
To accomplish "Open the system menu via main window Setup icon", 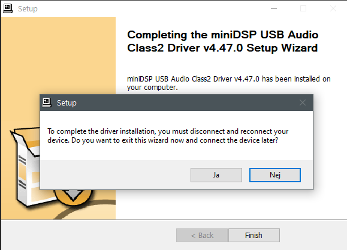I will click(x=8, y=8).
